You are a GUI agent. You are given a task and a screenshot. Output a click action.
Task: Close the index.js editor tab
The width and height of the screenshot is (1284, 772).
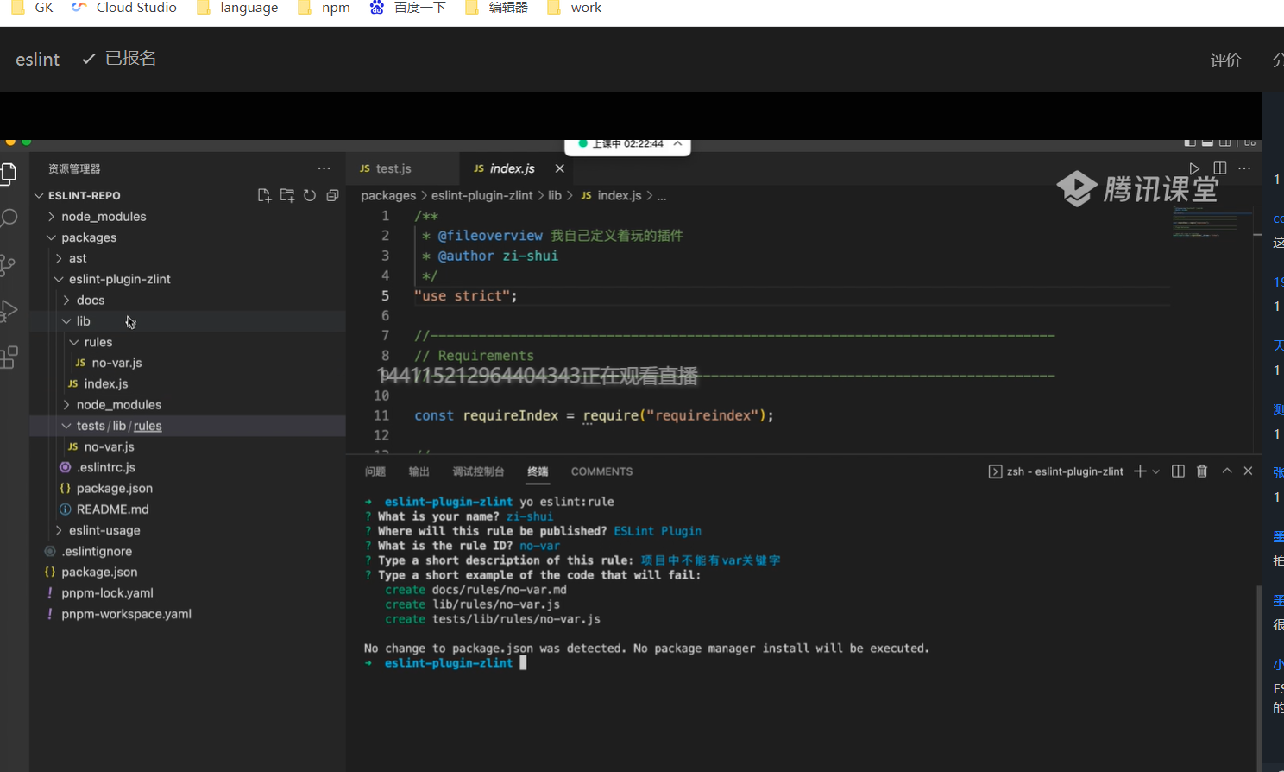point(559,169)
